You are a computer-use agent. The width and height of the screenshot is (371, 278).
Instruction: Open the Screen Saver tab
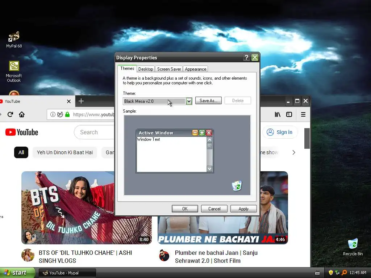click(x=169, y=69)
